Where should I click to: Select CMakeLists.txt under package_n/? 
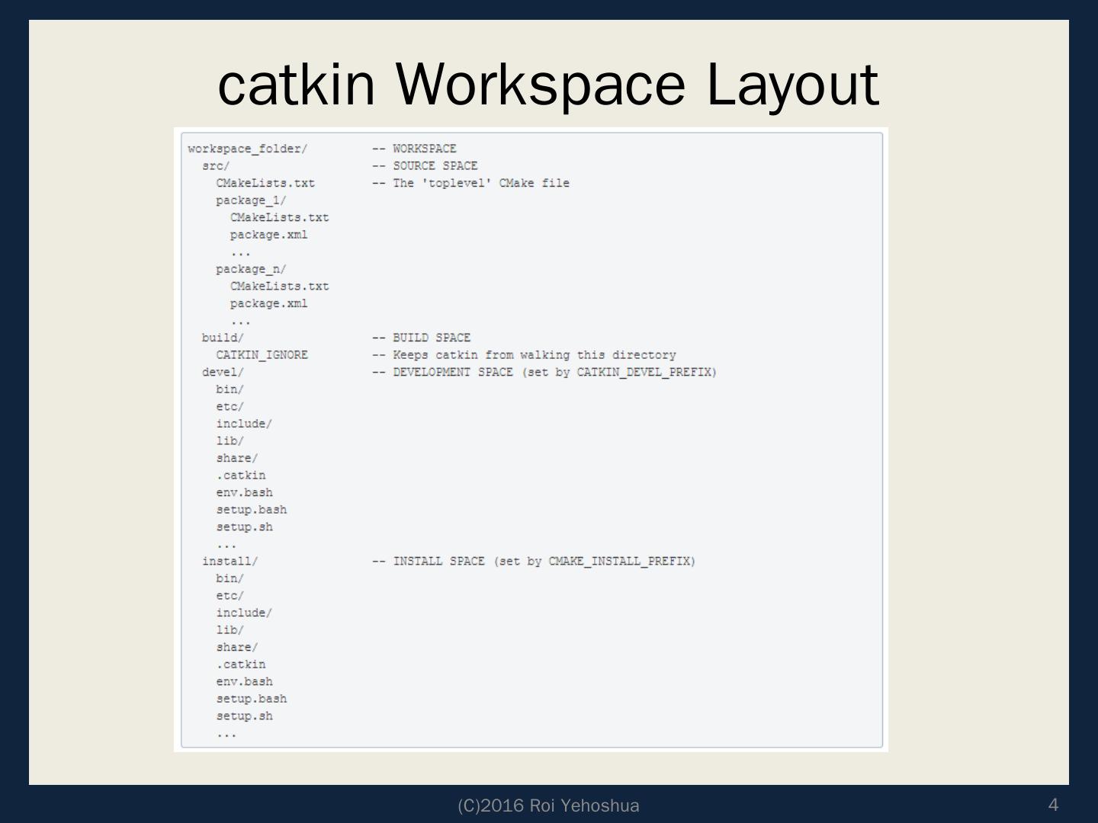point(279,287)
